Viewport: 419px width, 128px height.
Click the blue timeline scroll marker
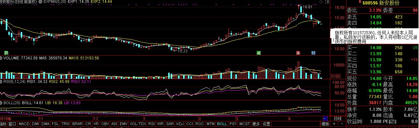(325, 118)
